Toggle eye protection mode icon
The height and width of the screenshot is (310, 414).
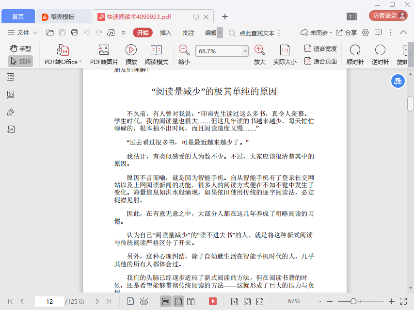click(144, 301)
